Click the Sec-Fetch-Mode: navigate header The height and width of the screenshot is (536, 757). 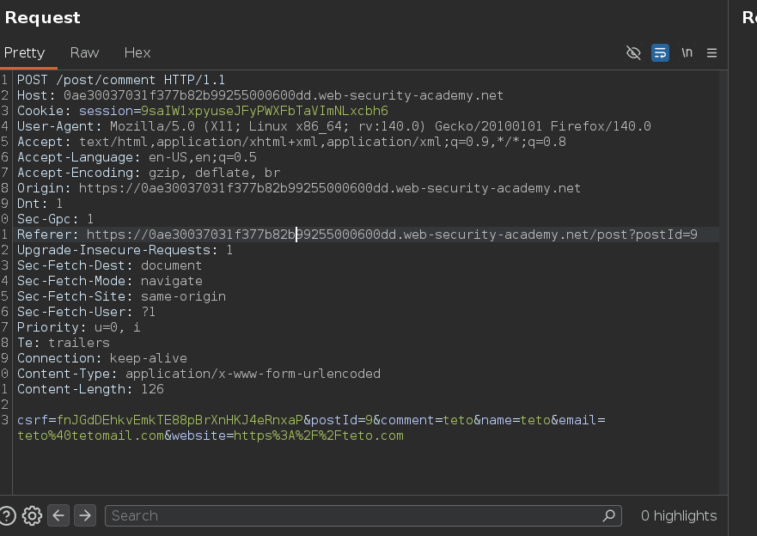click(x=110, y=280)
